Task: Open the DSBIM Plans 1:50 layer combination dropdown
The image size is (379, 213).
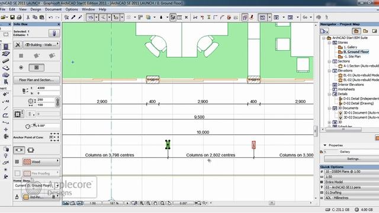Action: coord(351,172)
